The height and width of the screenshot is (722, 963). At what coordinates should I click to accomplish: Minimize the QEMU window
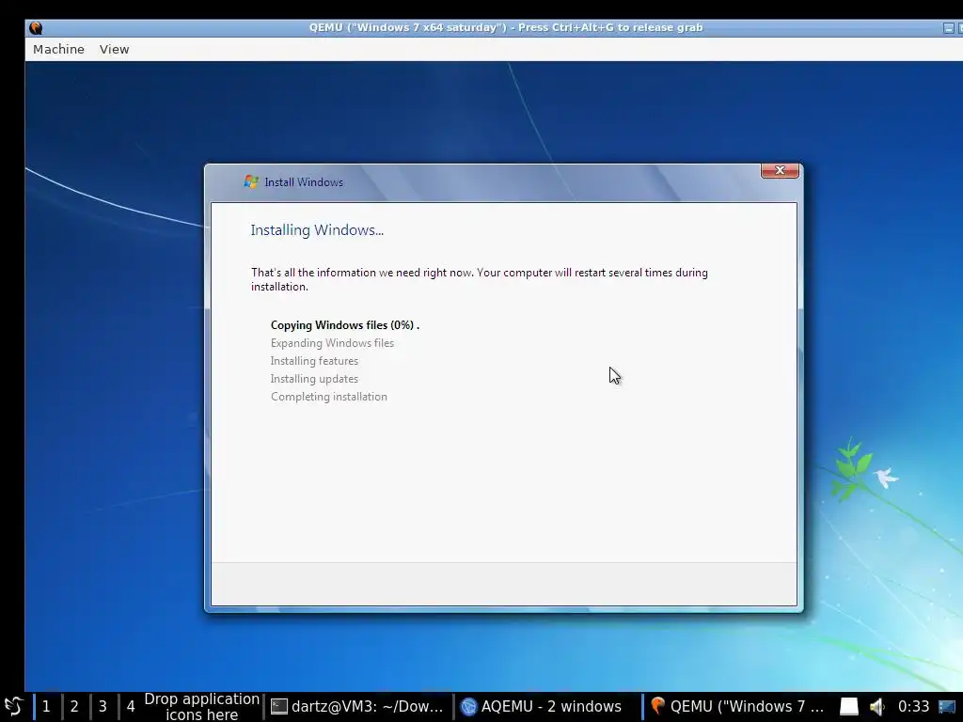pyautogui.click(x=948, y=27)
